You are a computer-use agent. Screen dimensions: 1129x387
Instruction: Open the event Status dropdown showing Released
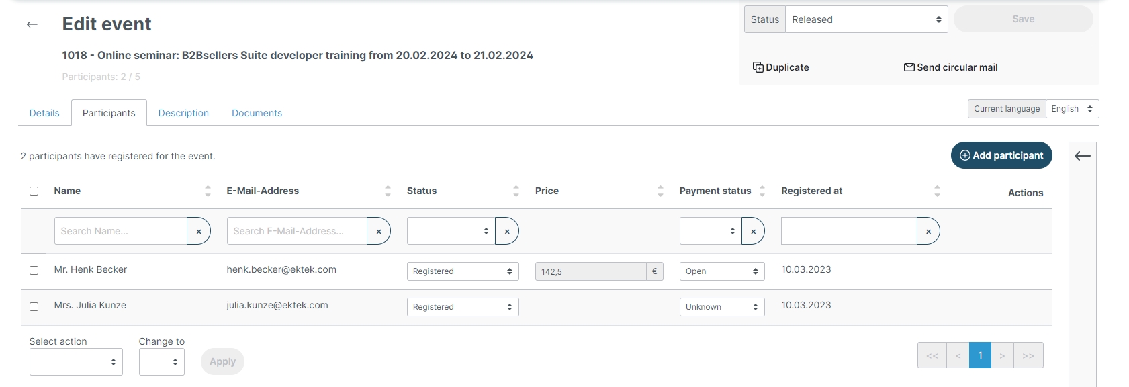tap(866, 19)
